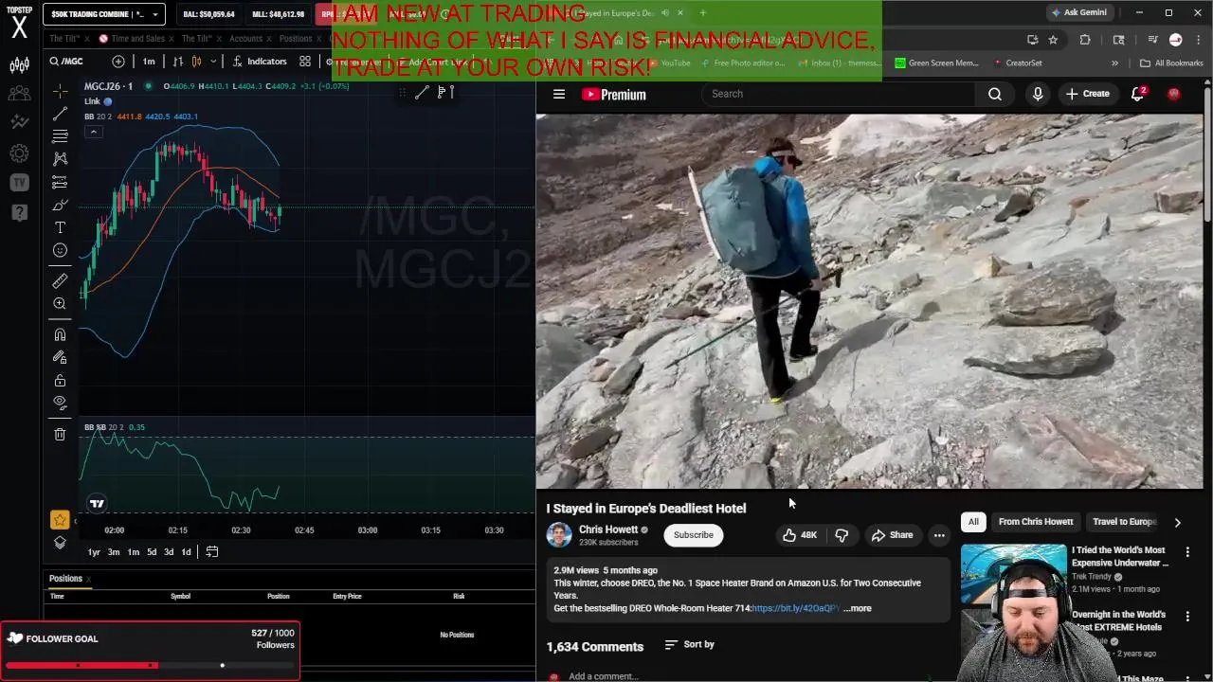The height and width of the screenshot is (682, 1213).
Task: Click the YouTube Create button
Action: 1087,94
